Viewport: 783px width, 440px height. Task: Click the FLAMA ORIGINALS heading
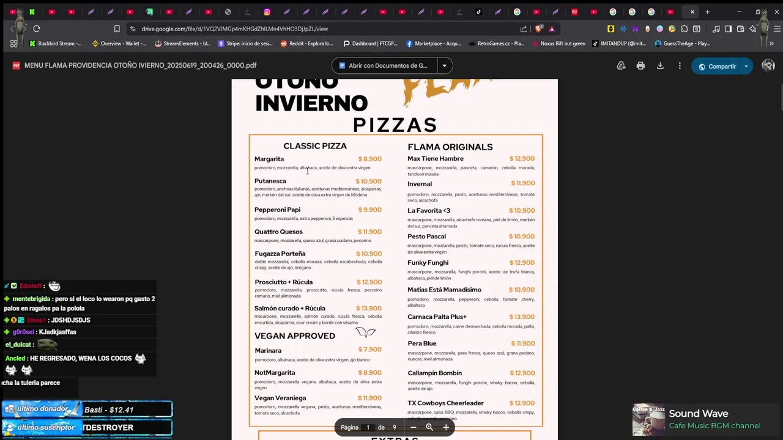point(450,147)
